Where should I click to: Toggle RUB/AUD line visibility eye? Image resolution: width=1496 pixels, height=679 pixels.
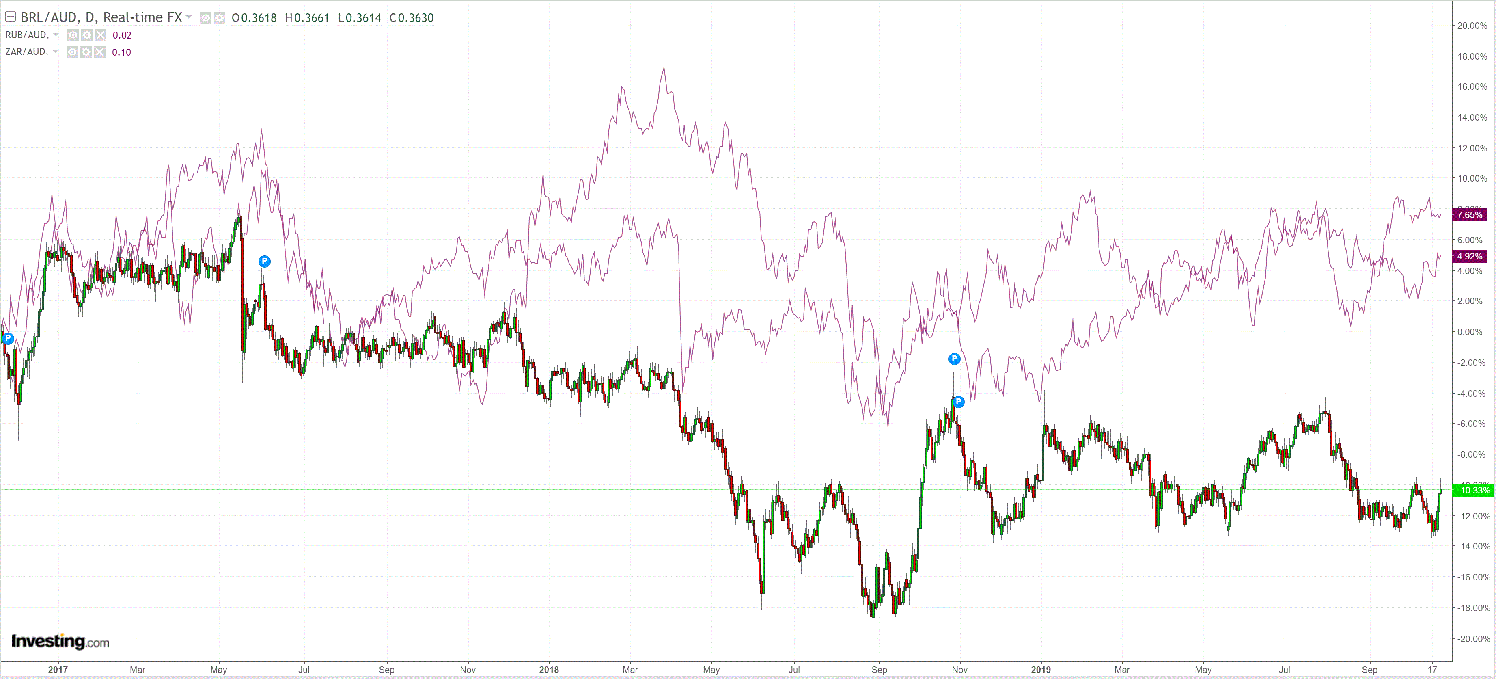73,35
